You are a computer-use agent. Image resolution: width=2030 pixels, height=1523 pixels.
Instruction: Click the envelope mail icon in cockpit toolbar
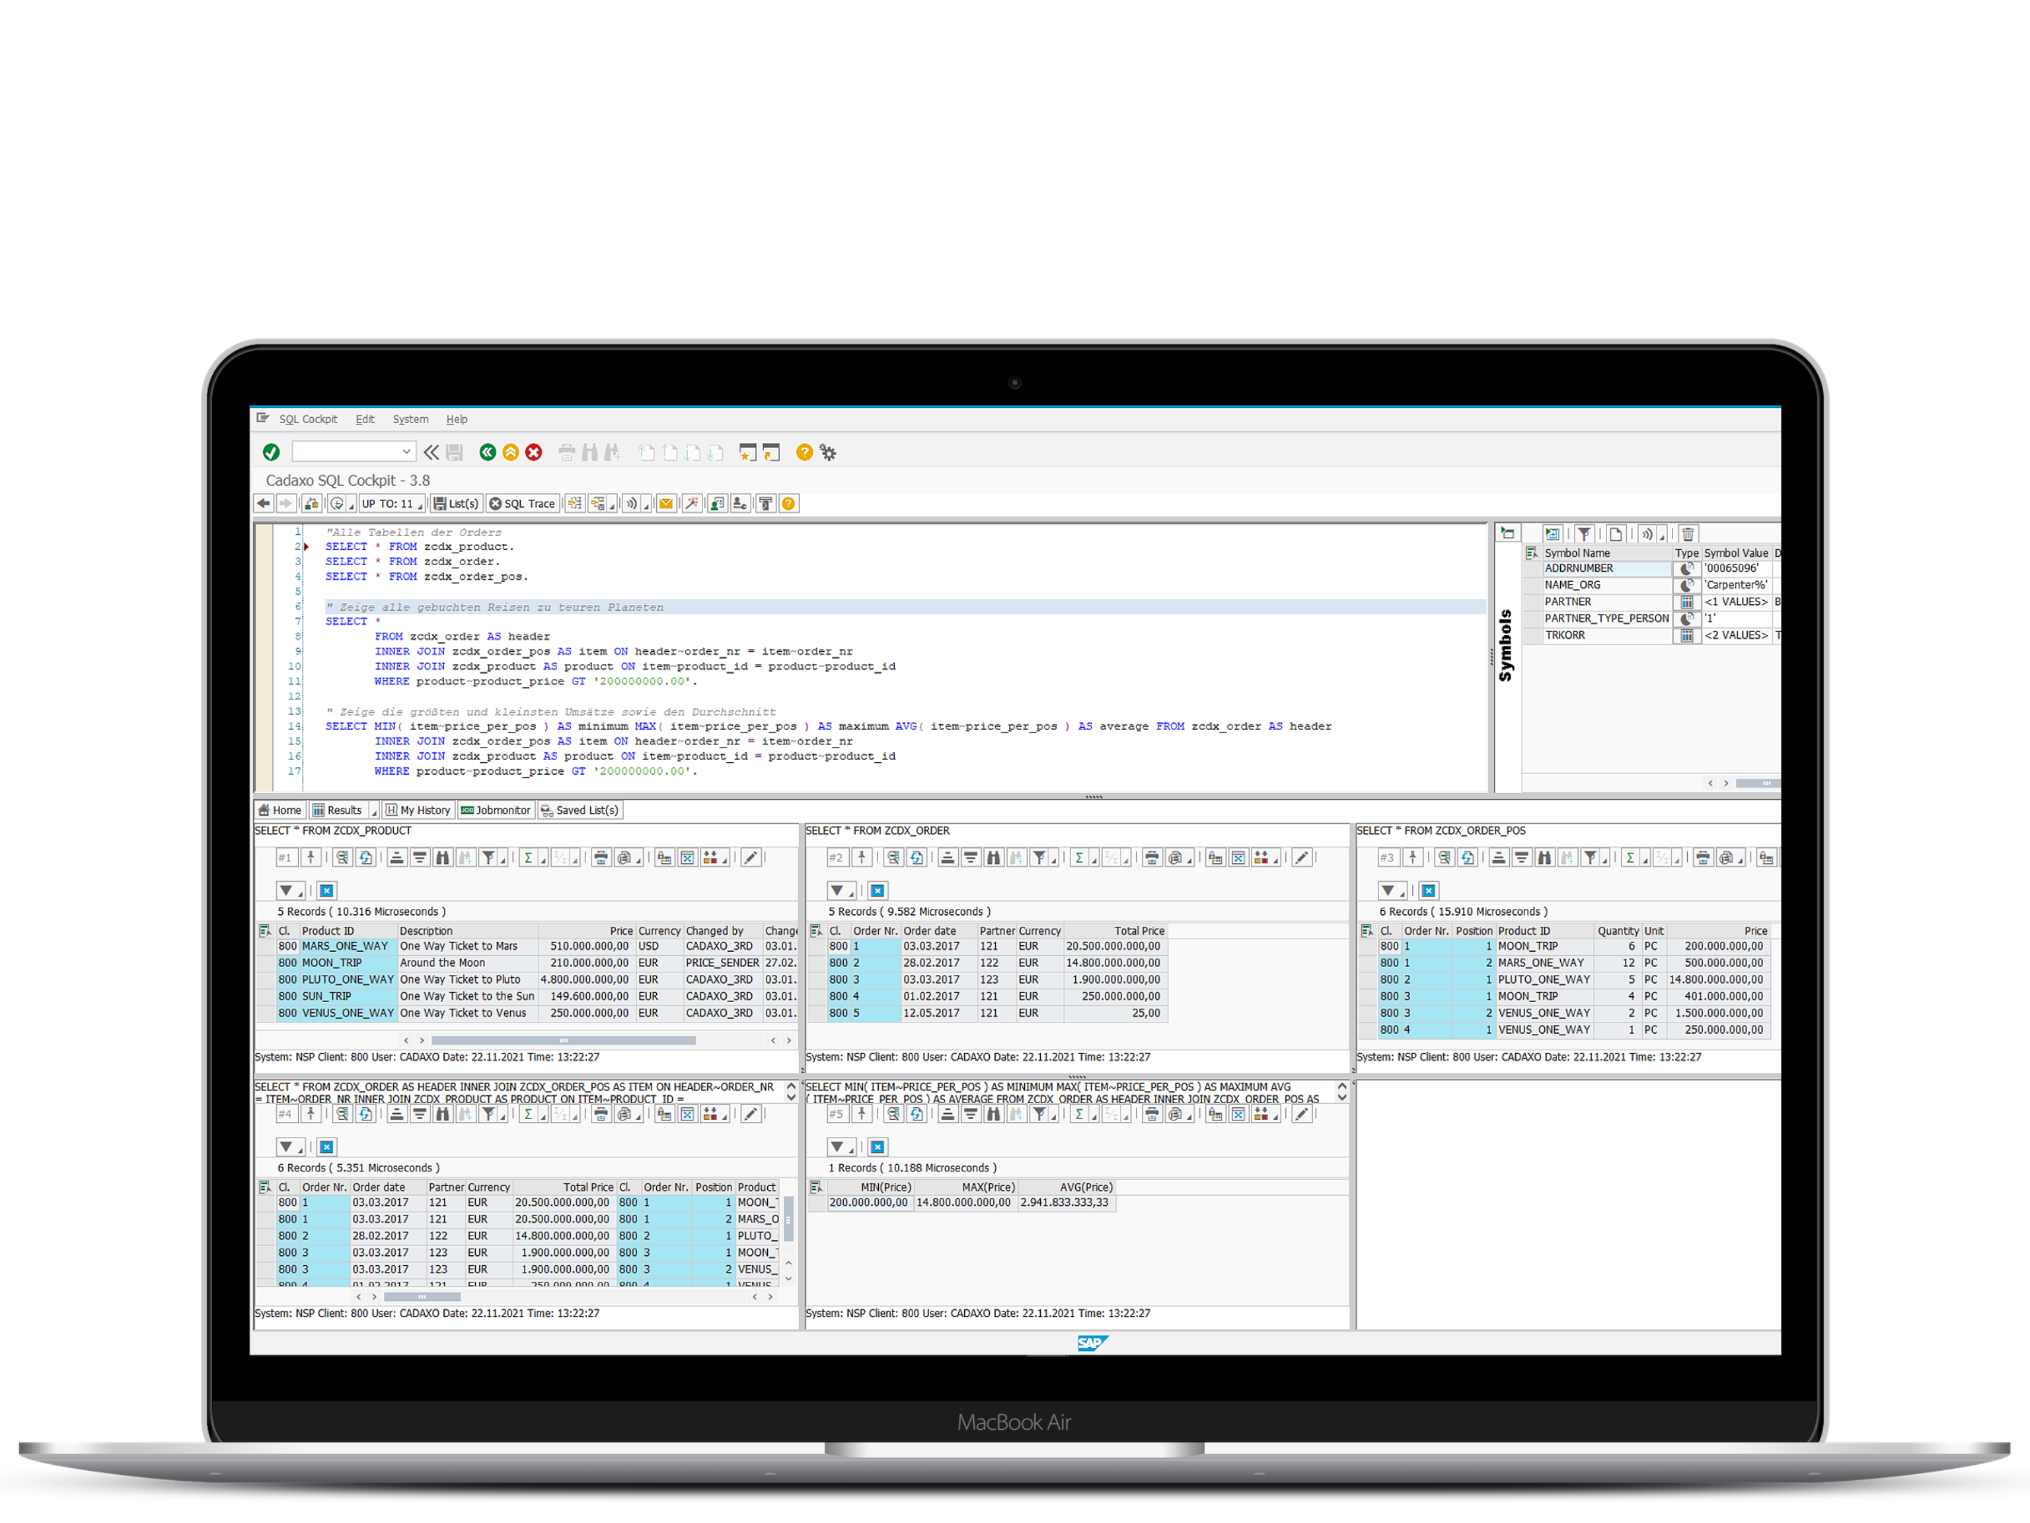(666, 504)
